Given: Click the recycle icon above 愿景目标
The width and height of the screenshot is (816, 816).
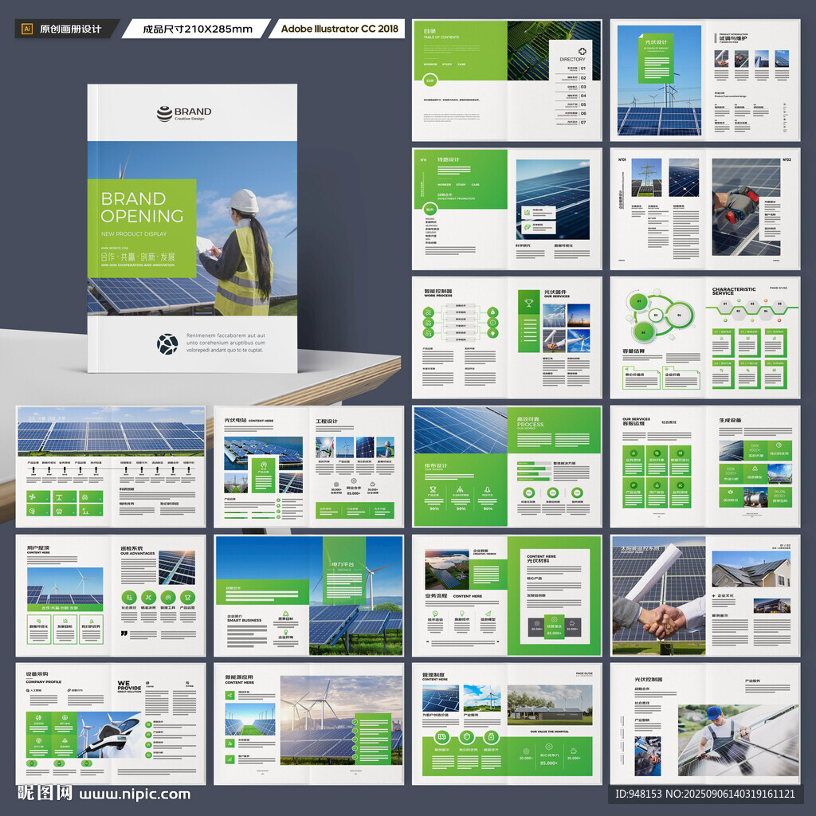Looking at the screenshot, I should [285, 614].
